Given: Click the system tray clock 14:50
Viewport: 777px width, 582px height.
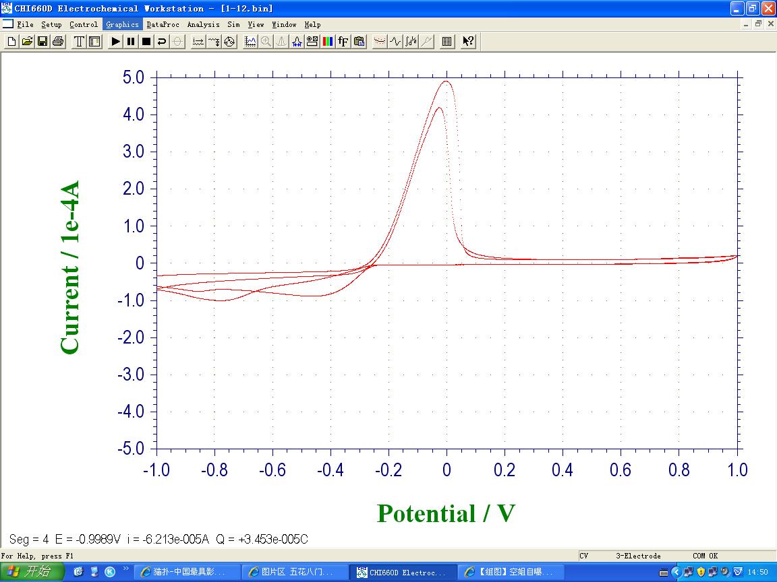Looking at the screenshot, I should point(758,572).
